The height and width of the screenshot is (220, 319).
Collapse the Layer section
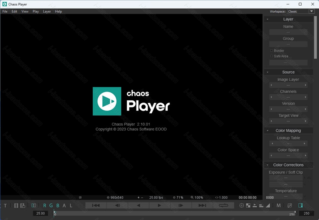coord(267,19)
